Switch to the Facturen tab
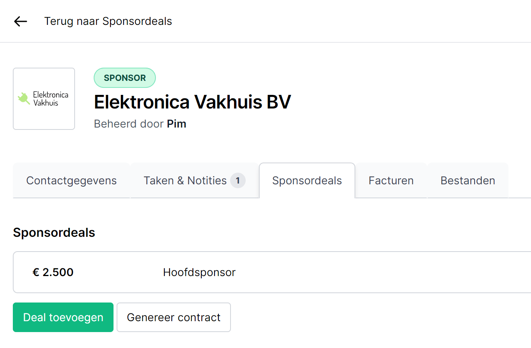 (391, 180)
